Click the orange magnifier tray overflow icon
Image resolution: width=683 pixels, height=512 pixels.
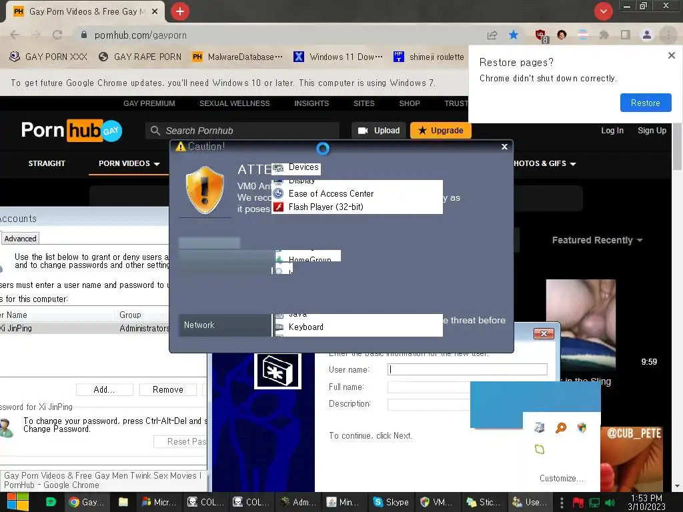pyautogui.click(x=561, y=427)
